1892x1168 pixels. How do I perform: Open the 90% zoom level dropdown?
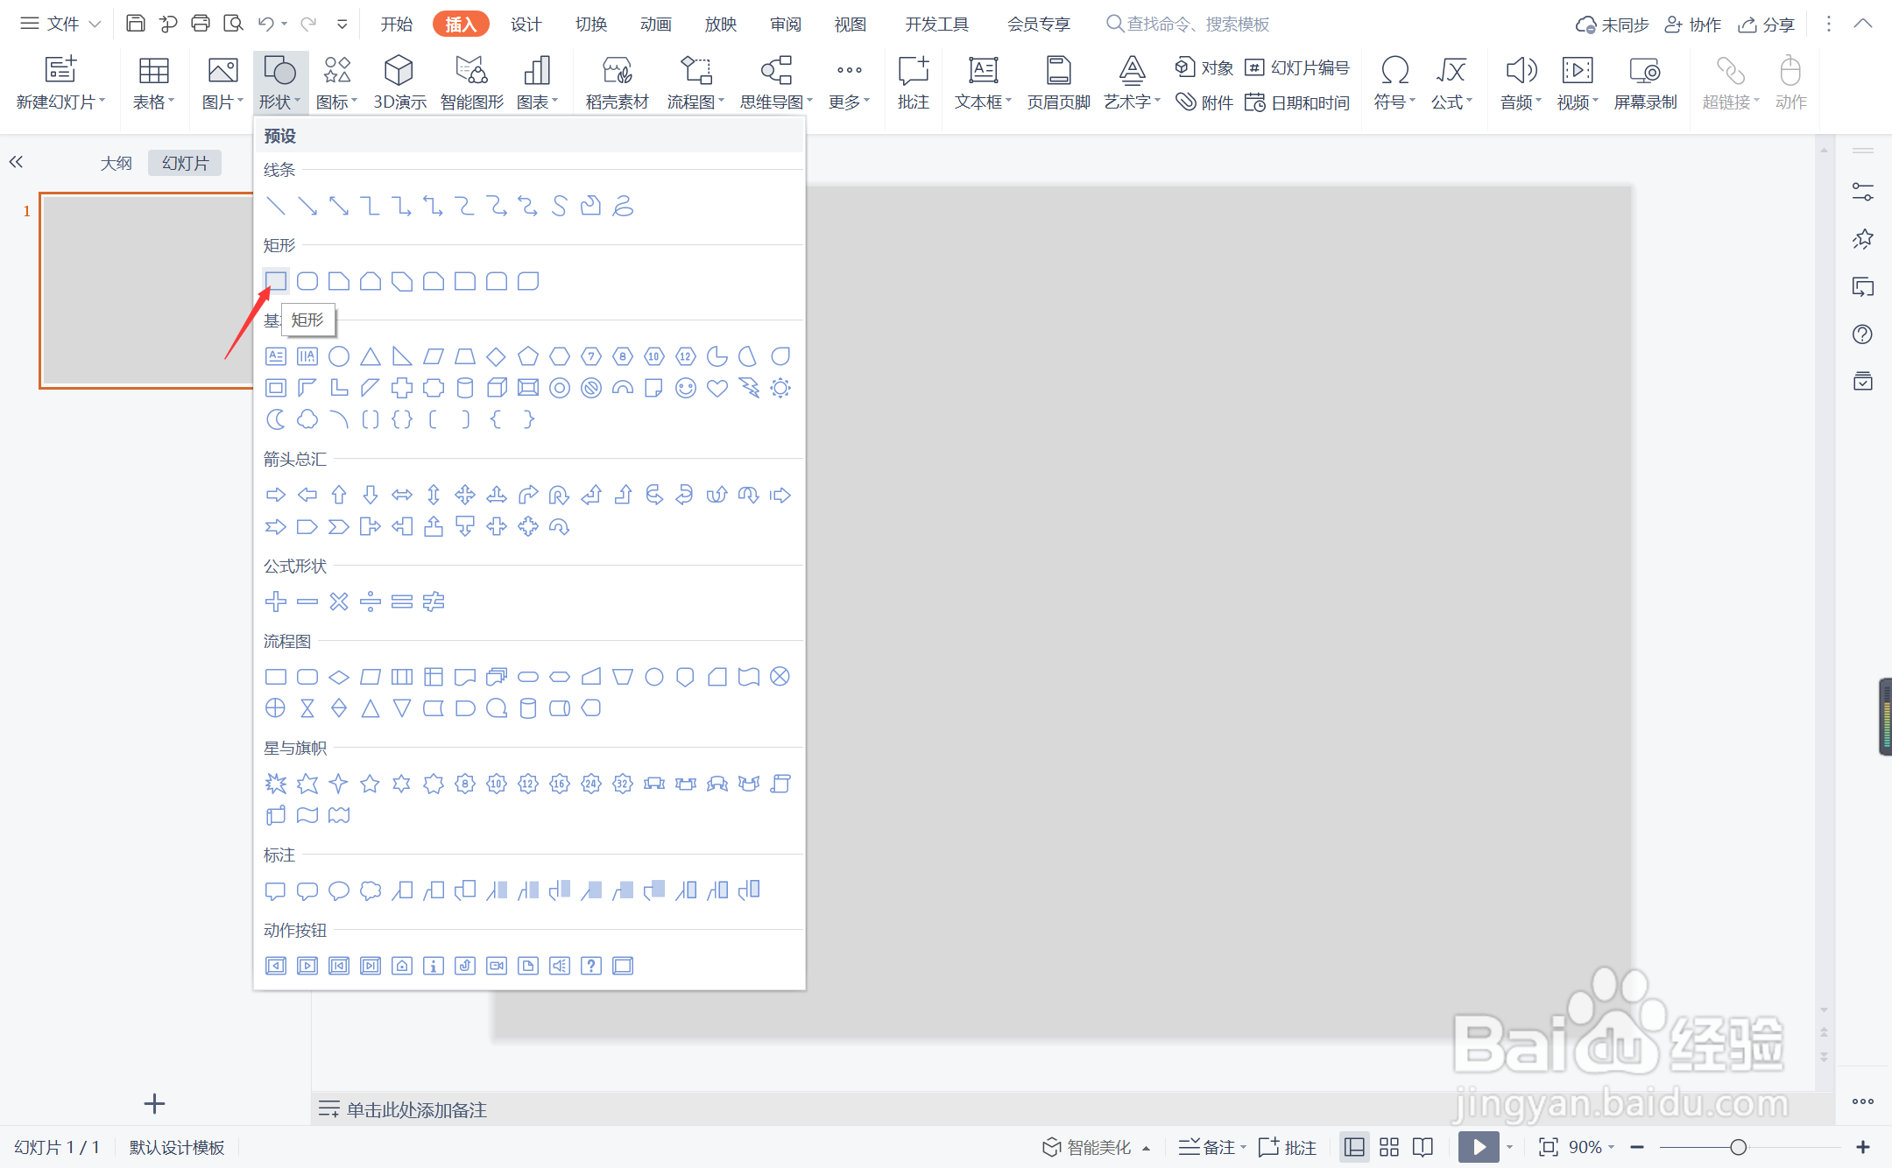[1592, 1147]
